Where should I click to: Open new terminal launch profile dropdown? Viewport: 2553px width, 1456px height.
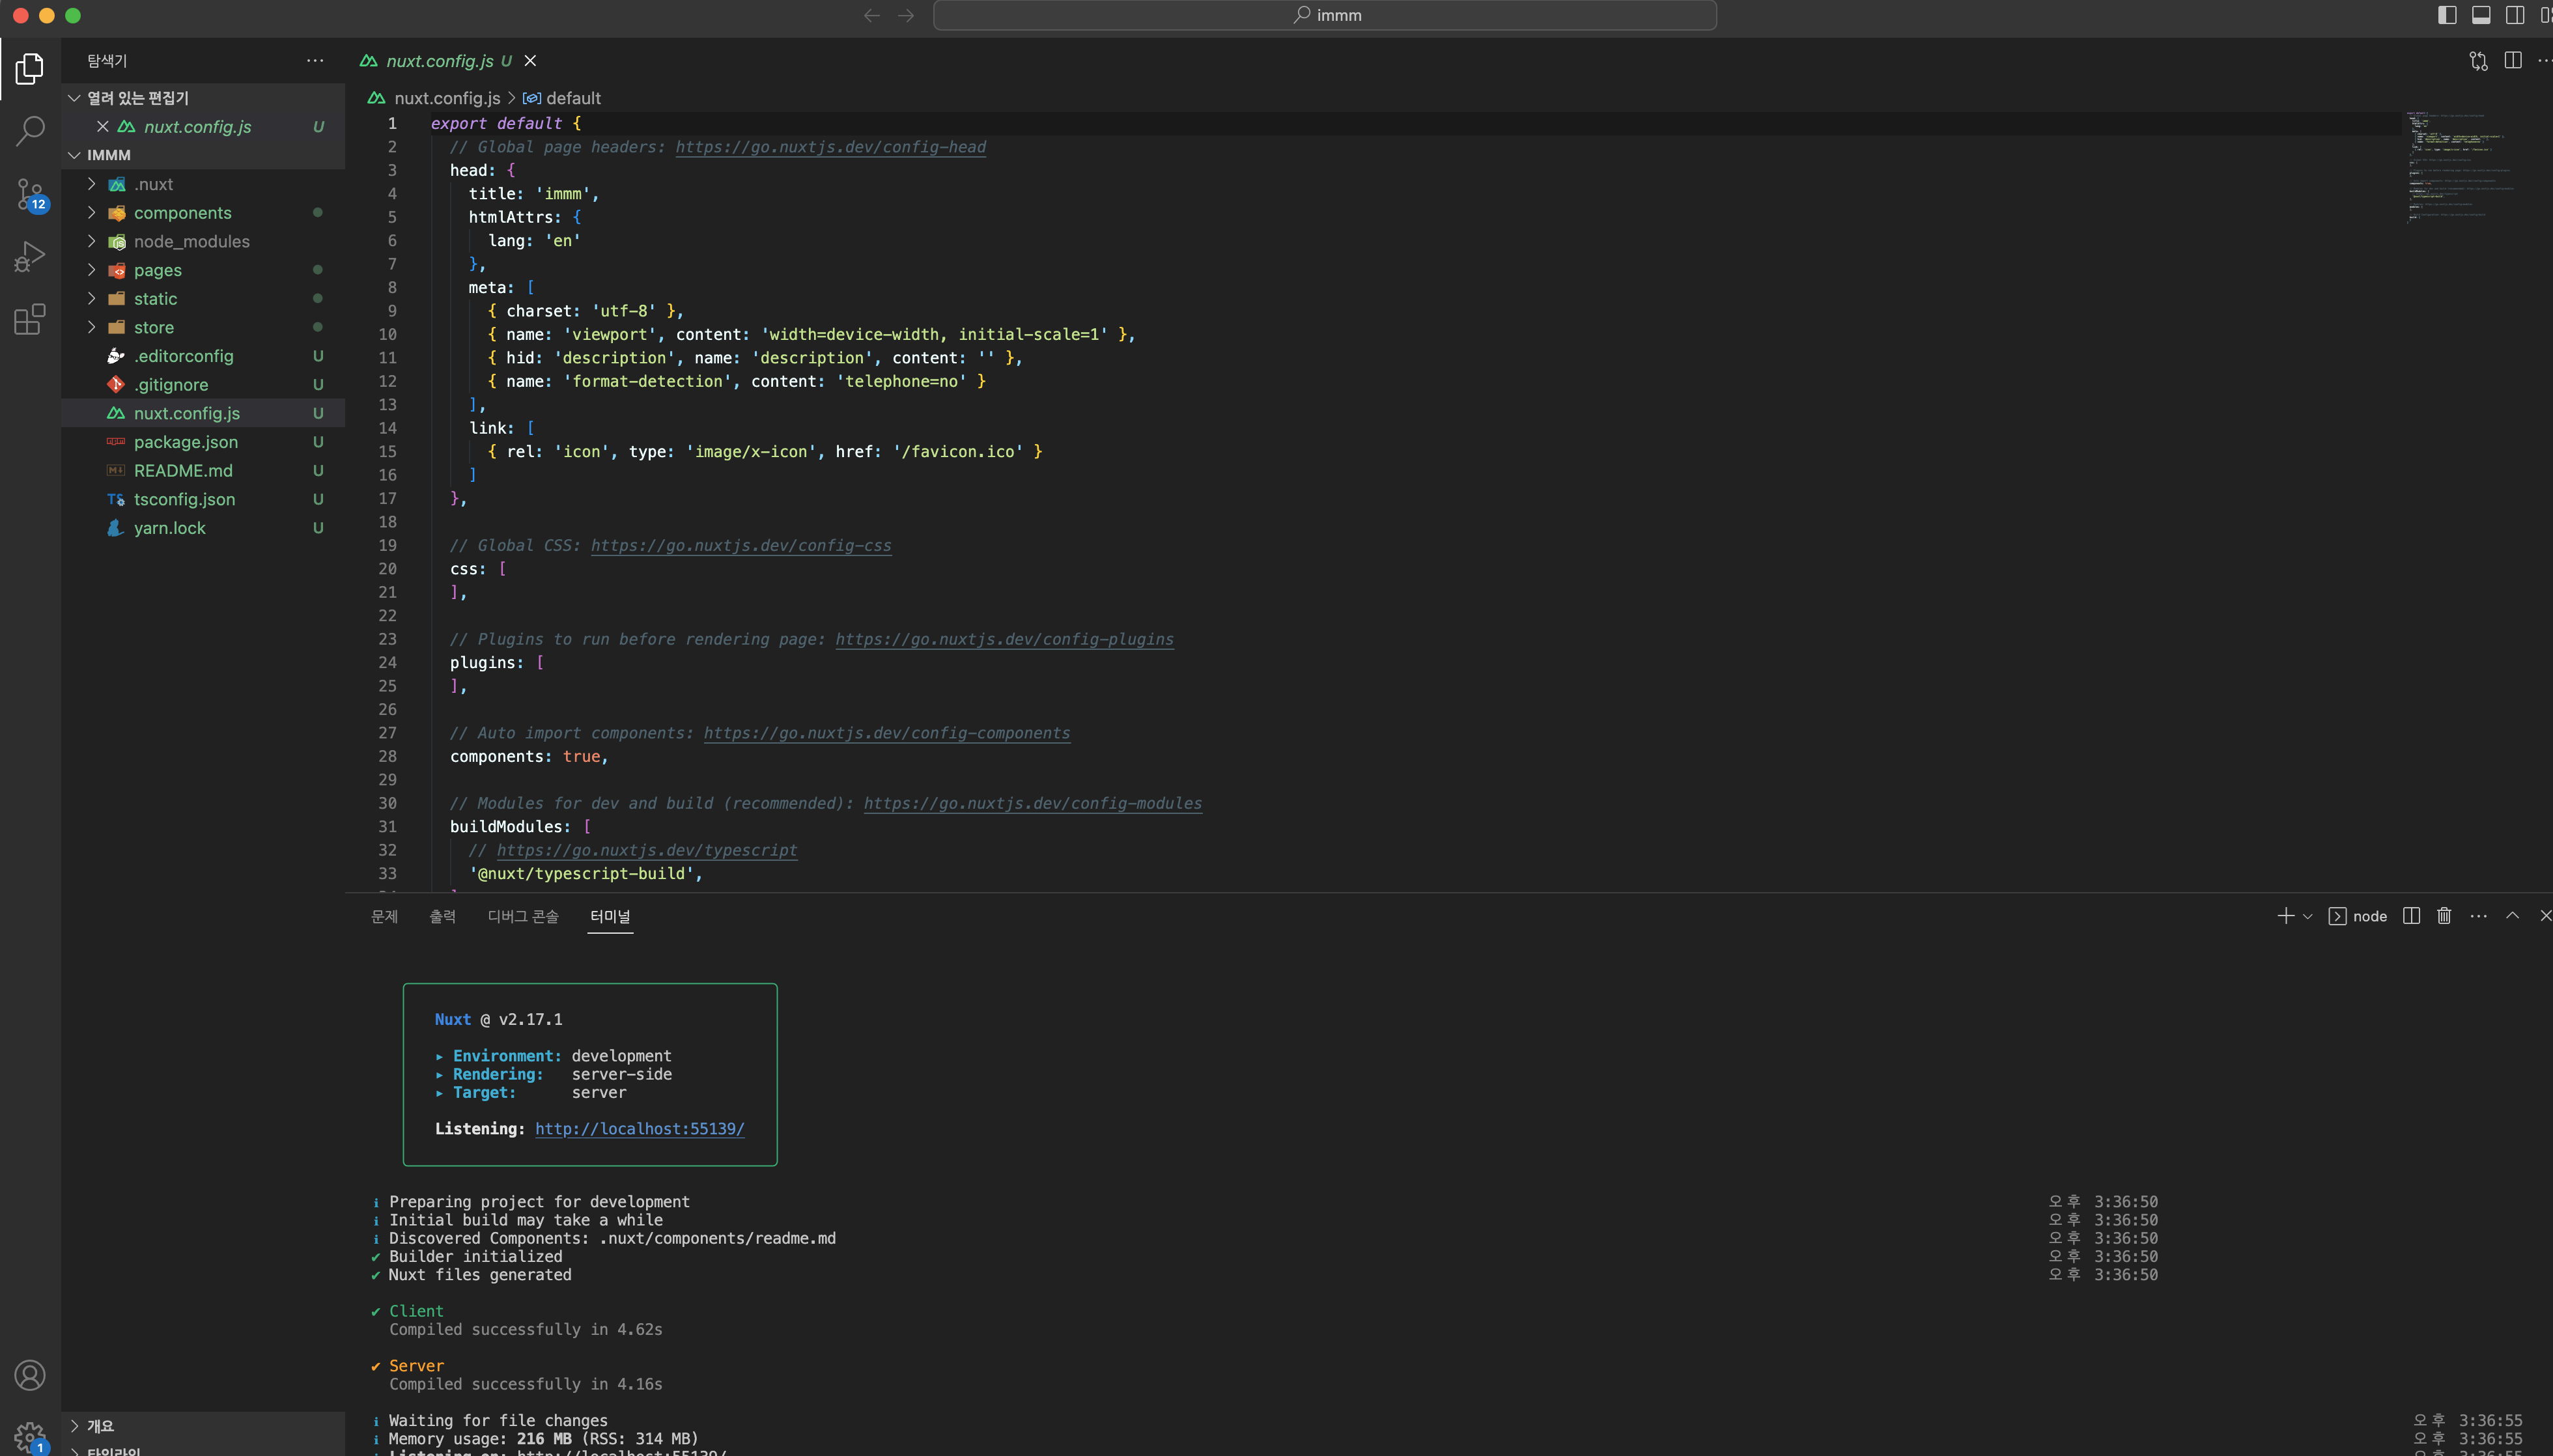click(x=2308, y=916)
